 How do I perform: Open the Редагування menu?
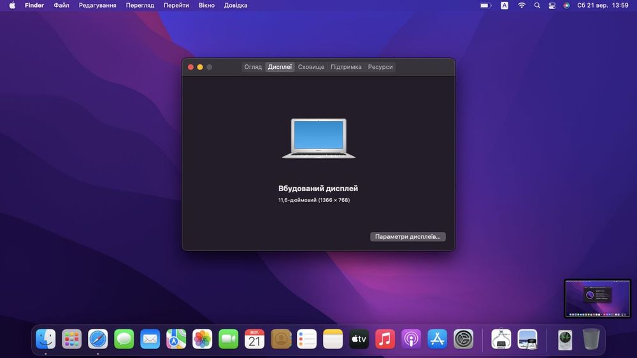97,5
